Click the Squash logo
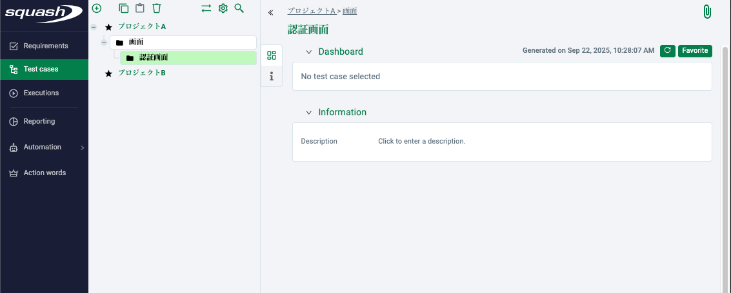Screen dimensions: 731x293 point(44,14)
